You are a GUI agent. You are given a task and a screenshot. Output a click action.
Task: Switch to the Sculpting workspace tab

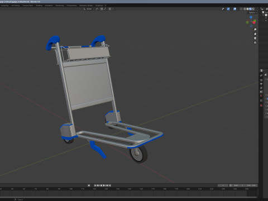(x=4, y=6)
